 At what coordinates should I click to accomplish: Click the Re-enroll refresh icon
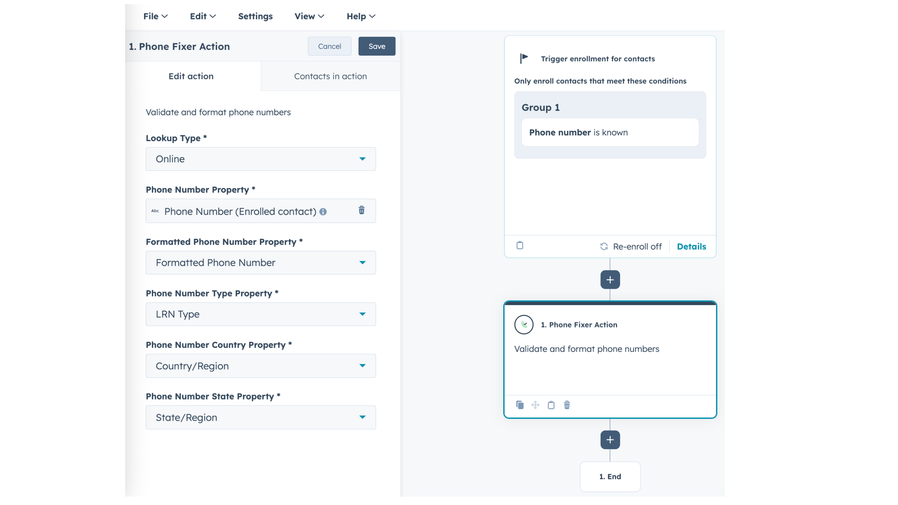tap(604, 247)
